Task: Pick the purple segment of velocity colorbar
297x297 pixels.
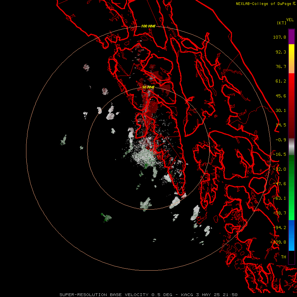Action: tap(291, 37)
